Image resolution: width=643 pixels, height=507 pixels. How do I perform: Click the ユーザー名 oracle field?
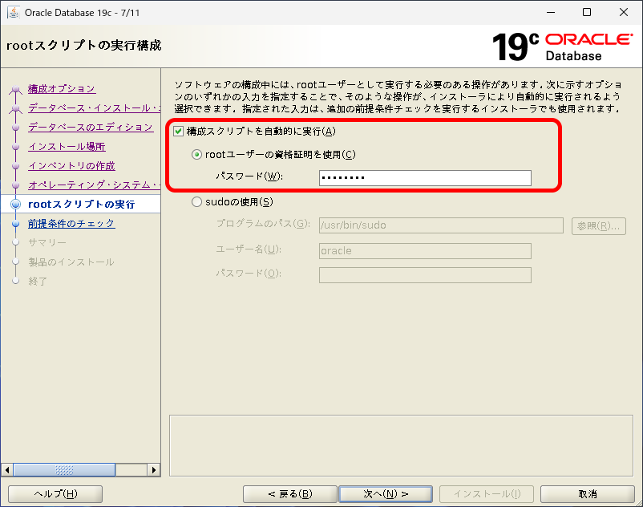(x=425, y=251)
